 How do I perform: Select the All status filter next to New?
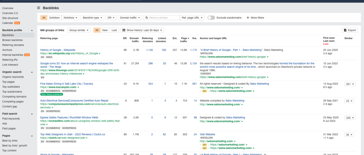coord(97,30)
